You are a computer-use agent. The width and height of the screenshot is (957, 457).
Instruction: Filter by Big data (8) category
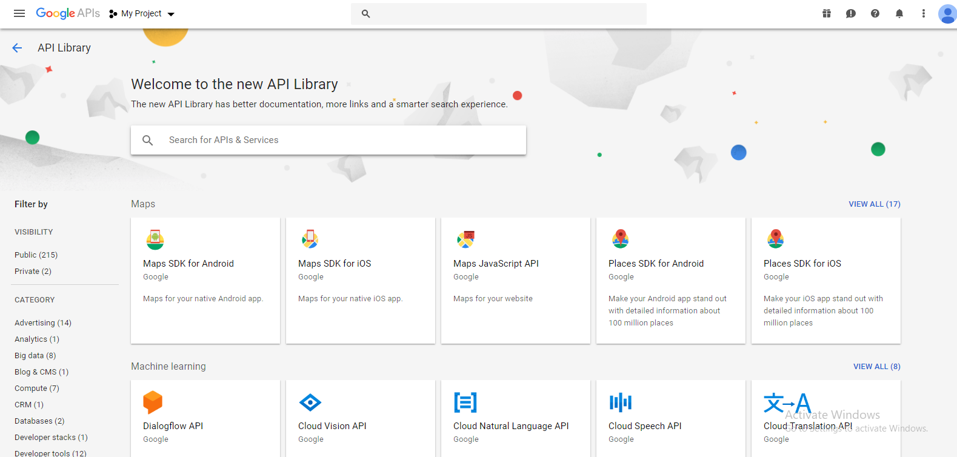pos(35,356)
